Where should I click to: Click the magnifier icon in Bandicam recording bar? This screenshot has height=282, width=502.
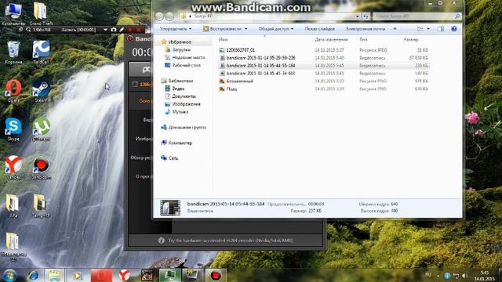(x=28, y=30)
